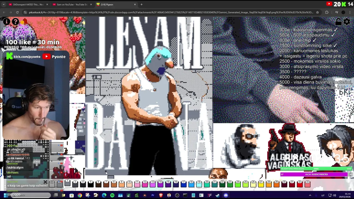Screen dimensions: 354x199
Task: Select the [1/6] Pigeon tab
Action: pos(116,4)
